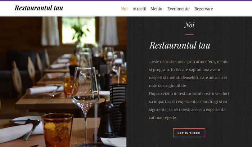Image resolution: width=252 pixels, height=147 pixels.
Task: Click the sentence starting 'Dupa o vizita in restaurantul'
Action: click(x=189, y=106)
